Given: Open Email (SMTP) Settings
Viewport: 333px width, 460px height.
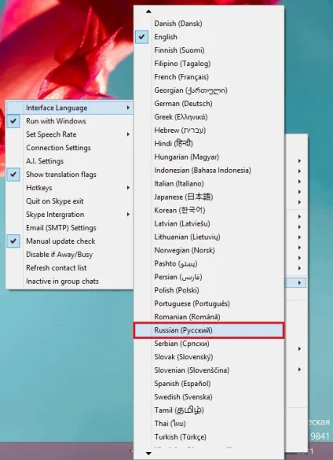Looking at the screenshot, I should pos(69,228).
